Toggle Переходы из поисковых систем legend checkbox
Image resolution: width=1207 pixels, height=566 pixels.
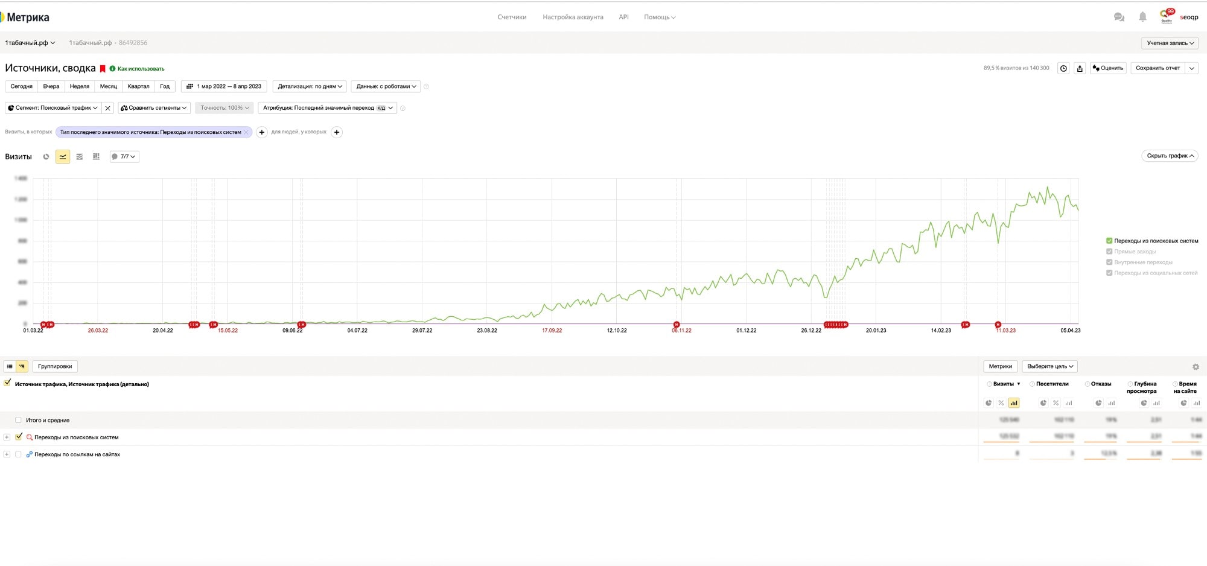[1109, 241]
